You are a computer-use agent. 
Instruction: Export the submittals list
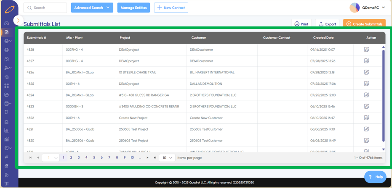click(327, 24)
